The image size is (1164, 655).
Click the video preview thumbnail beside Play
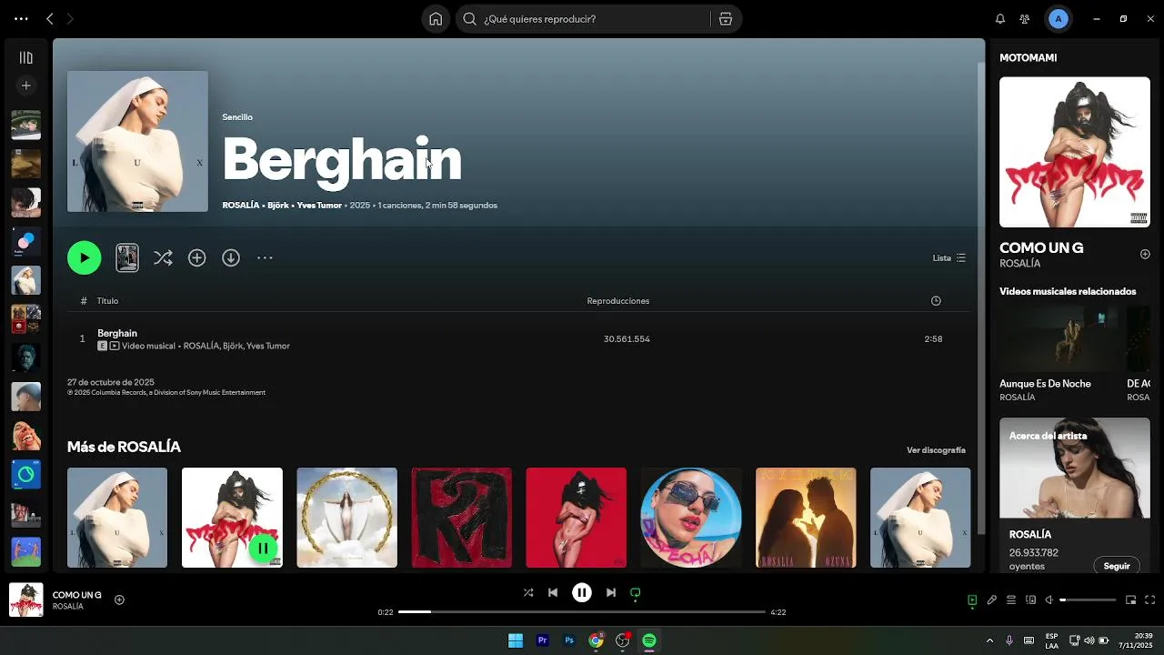click(127, 257)
